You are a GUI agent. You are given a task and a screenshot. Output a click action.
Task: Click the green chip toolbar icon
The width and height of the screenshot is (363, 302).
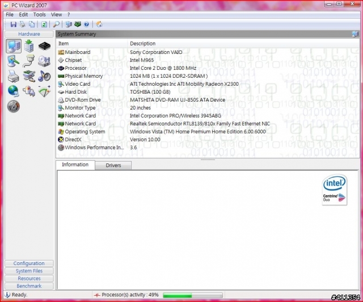point(78,24)
